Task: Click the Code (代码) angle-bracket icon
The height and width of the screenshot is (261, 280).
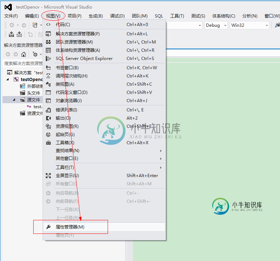Action: (x=48, y=25)
